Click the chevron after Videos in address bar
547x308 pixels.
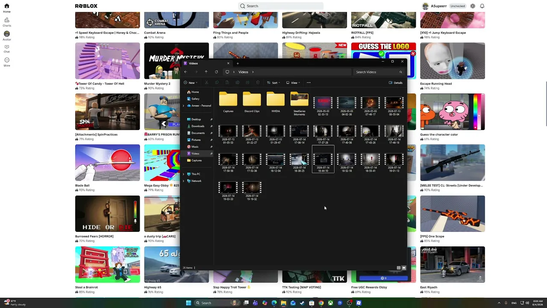tap(253, 72)
